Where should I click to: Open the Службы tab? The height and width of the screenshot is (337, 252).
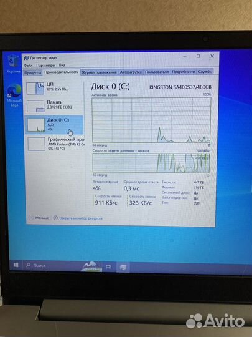205,72
